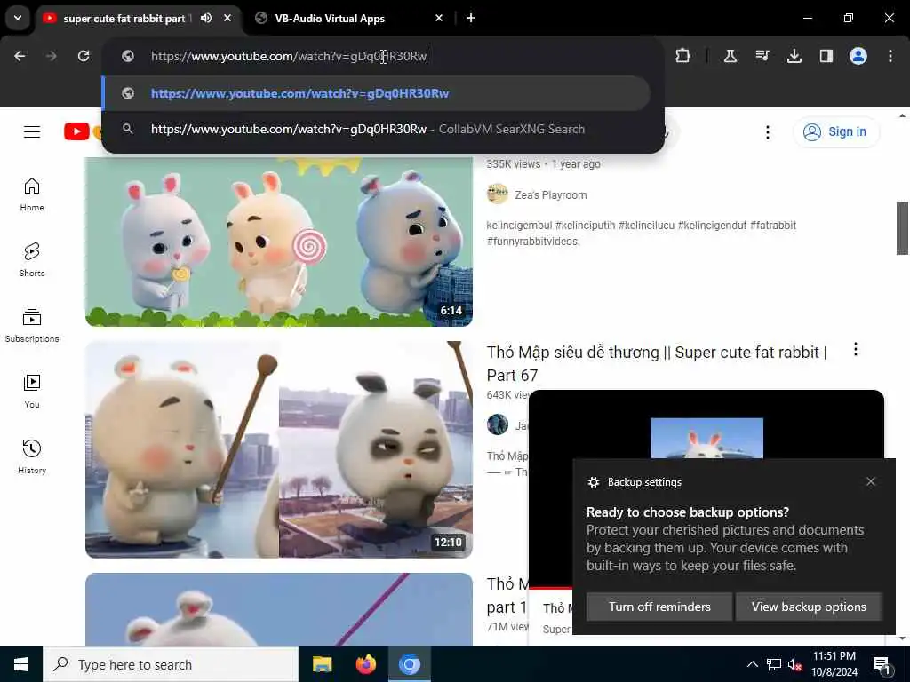Screen dimensions: 910x682
Task: Click the page vertical scrollbar thumb
Action: tap(902, 228)
